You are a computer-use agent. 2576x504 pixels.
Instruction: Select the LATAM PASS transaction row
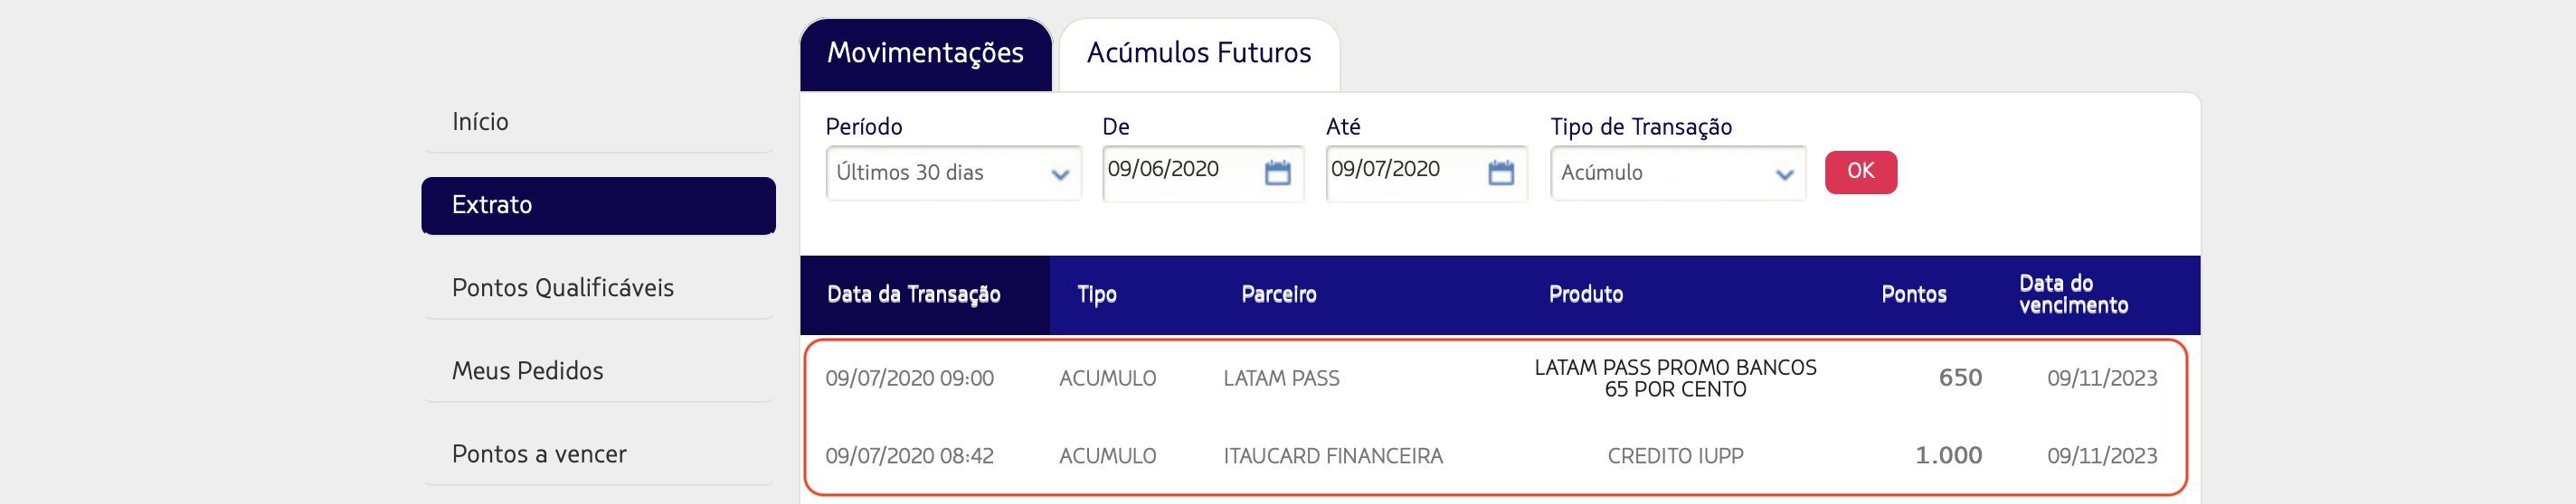coord(1496,378)
